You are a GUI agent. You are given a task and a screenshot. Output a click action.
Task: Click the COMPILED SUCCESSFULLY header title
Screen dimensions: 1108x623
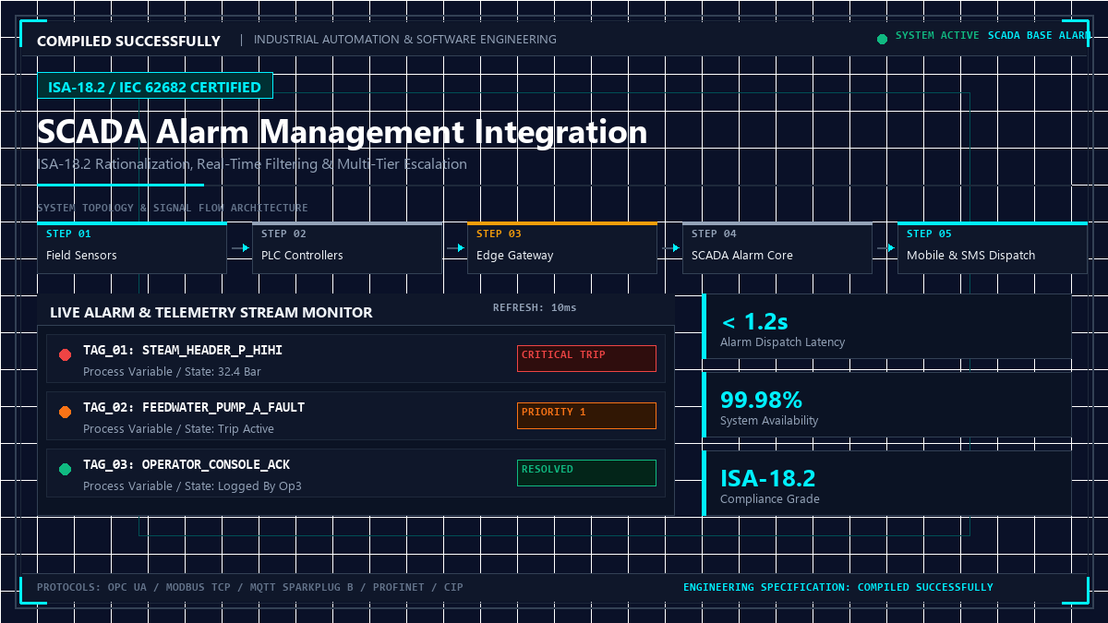click(128, 41)
